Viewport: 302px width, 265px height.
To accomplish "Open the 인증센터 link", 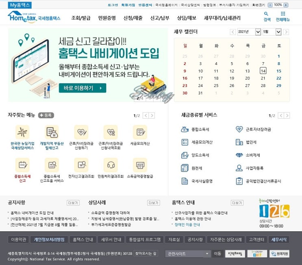I will [145, 5].
